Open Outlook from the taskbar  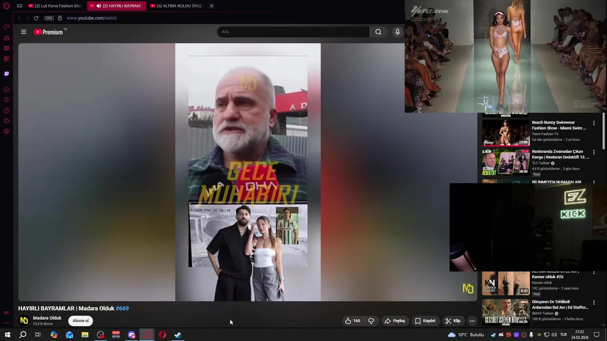69,335
